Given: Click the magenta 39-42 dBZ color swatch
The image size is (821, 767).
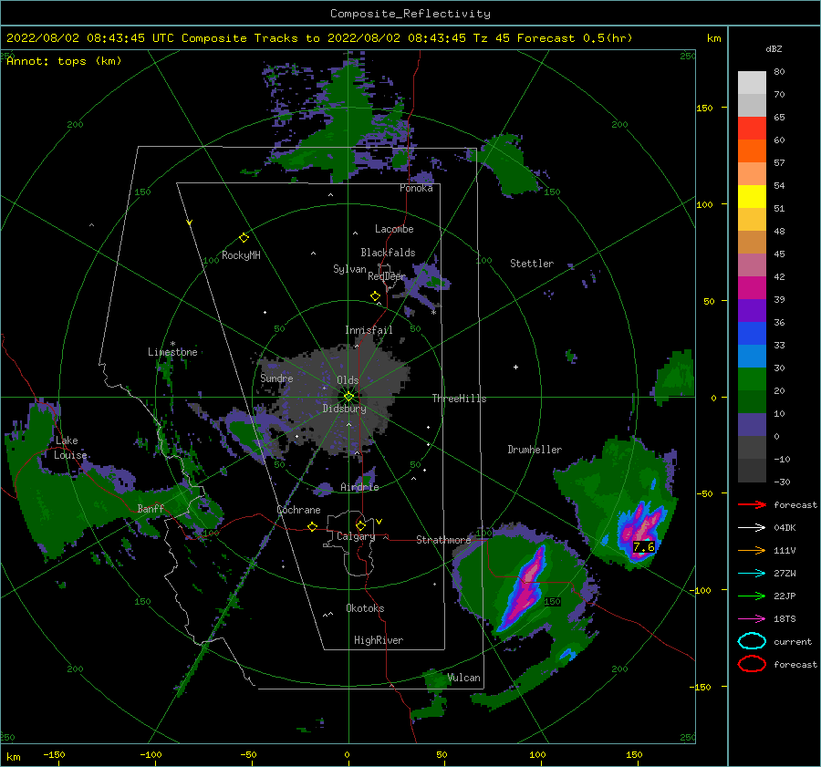Looking at the screenshot, I should [752, 287].
